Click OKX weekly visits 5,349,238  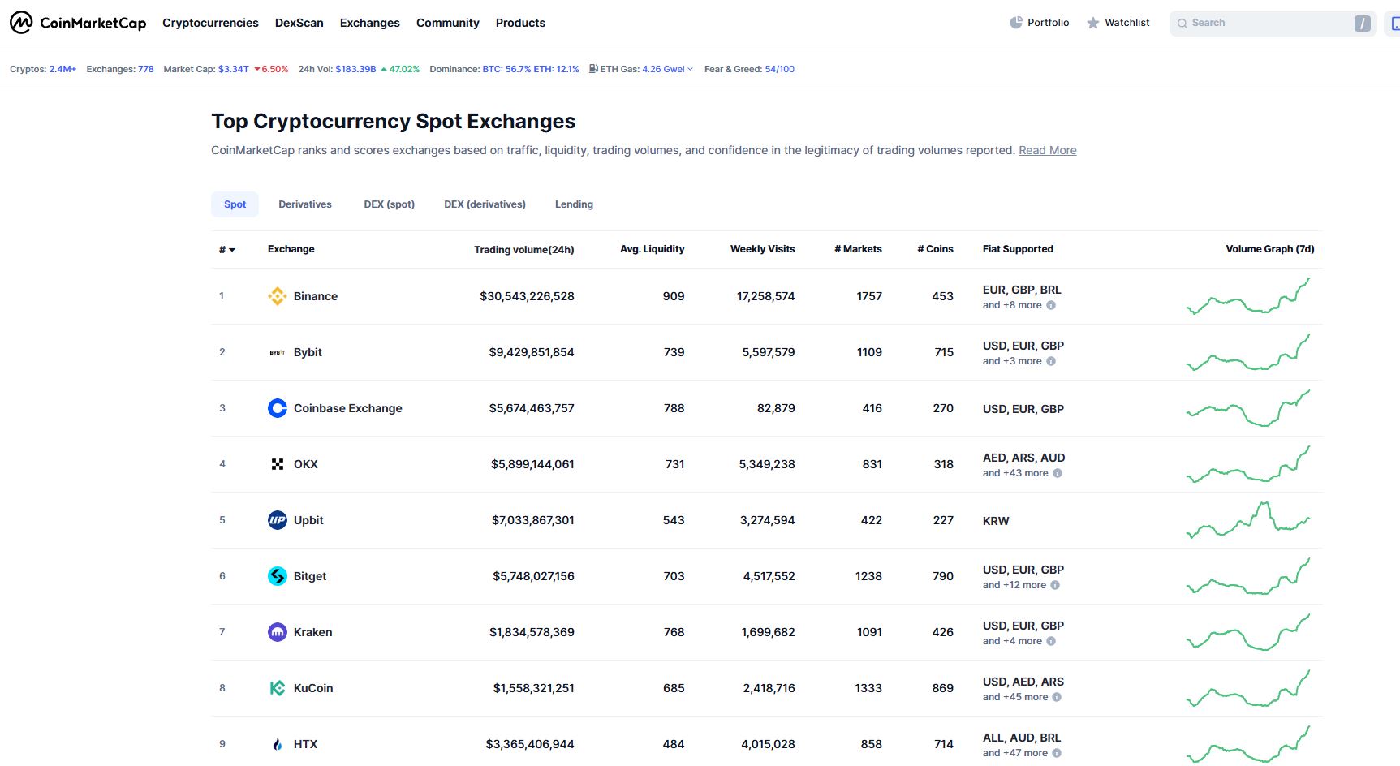767,464
